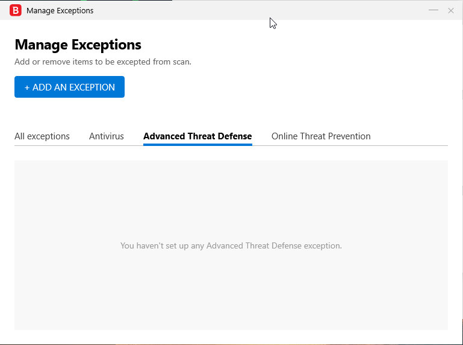Screen dimensions: 463x345
Task: Click the large Manage Exceptions heading
Action: click(78, 45)
